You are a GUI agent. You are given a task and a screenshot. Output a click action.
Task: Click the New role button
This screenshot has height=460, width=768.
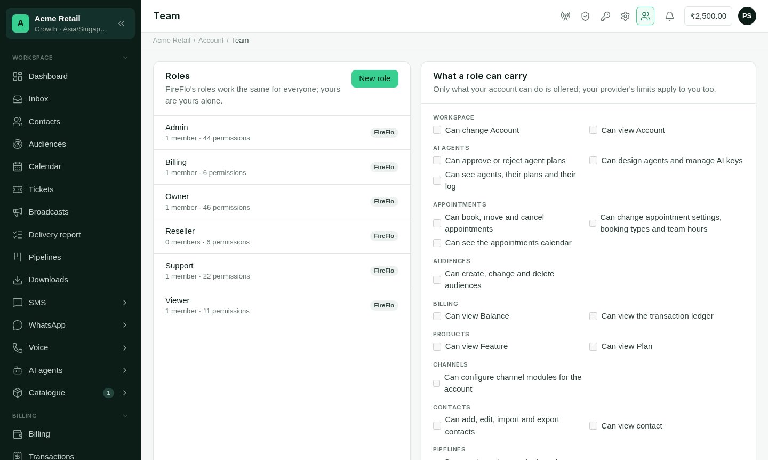375,78
